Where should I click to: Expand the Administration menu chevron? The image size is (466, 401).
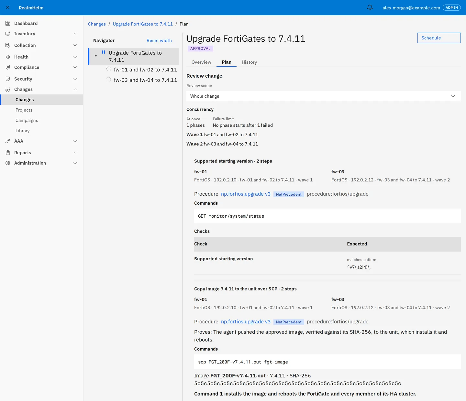pos(75,163)
